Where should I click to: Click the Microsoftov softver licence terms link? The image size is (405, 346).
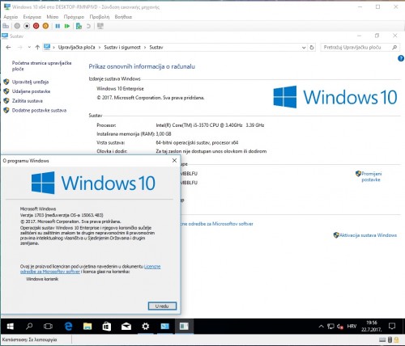217,224
